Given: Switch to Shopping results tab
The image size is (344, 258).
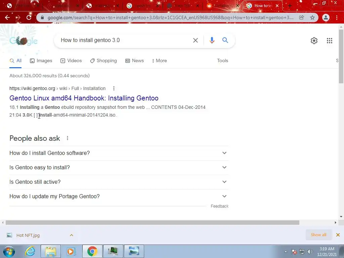Looking at the screenshot, I should pos(103,60).
